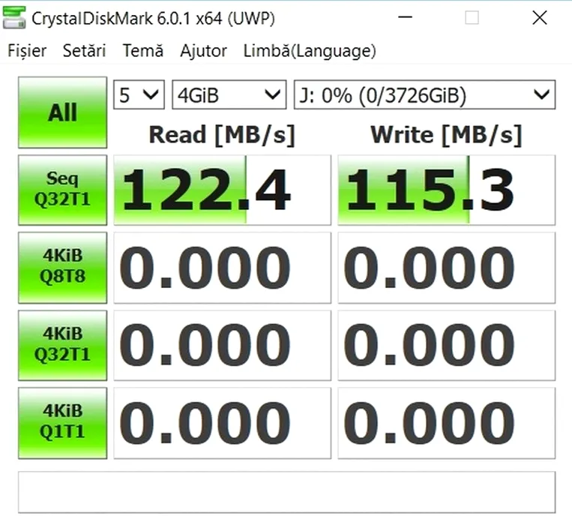Viewport: 572px width, 525px height.
Task: Open the Limbă(Language) menu
Action: [x=310, y=51]
